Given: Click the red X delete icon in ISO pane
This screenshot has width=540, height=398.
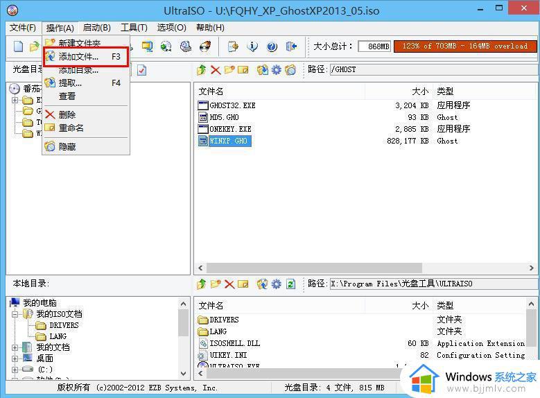Looking at the screenshot, I should (216, 70).
